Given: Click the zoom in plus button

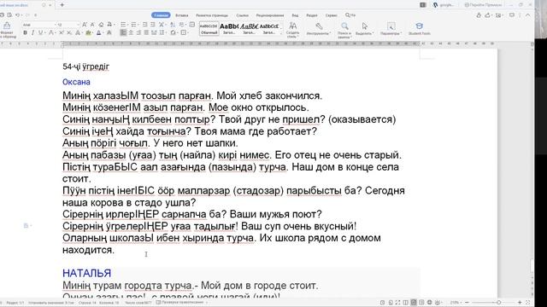Looking at the screenshot, I should pyautogui.click(x=520, y=302).
